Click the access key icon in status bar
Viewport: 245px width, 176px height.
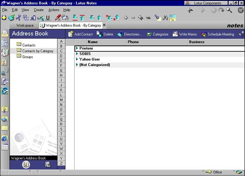208,172
